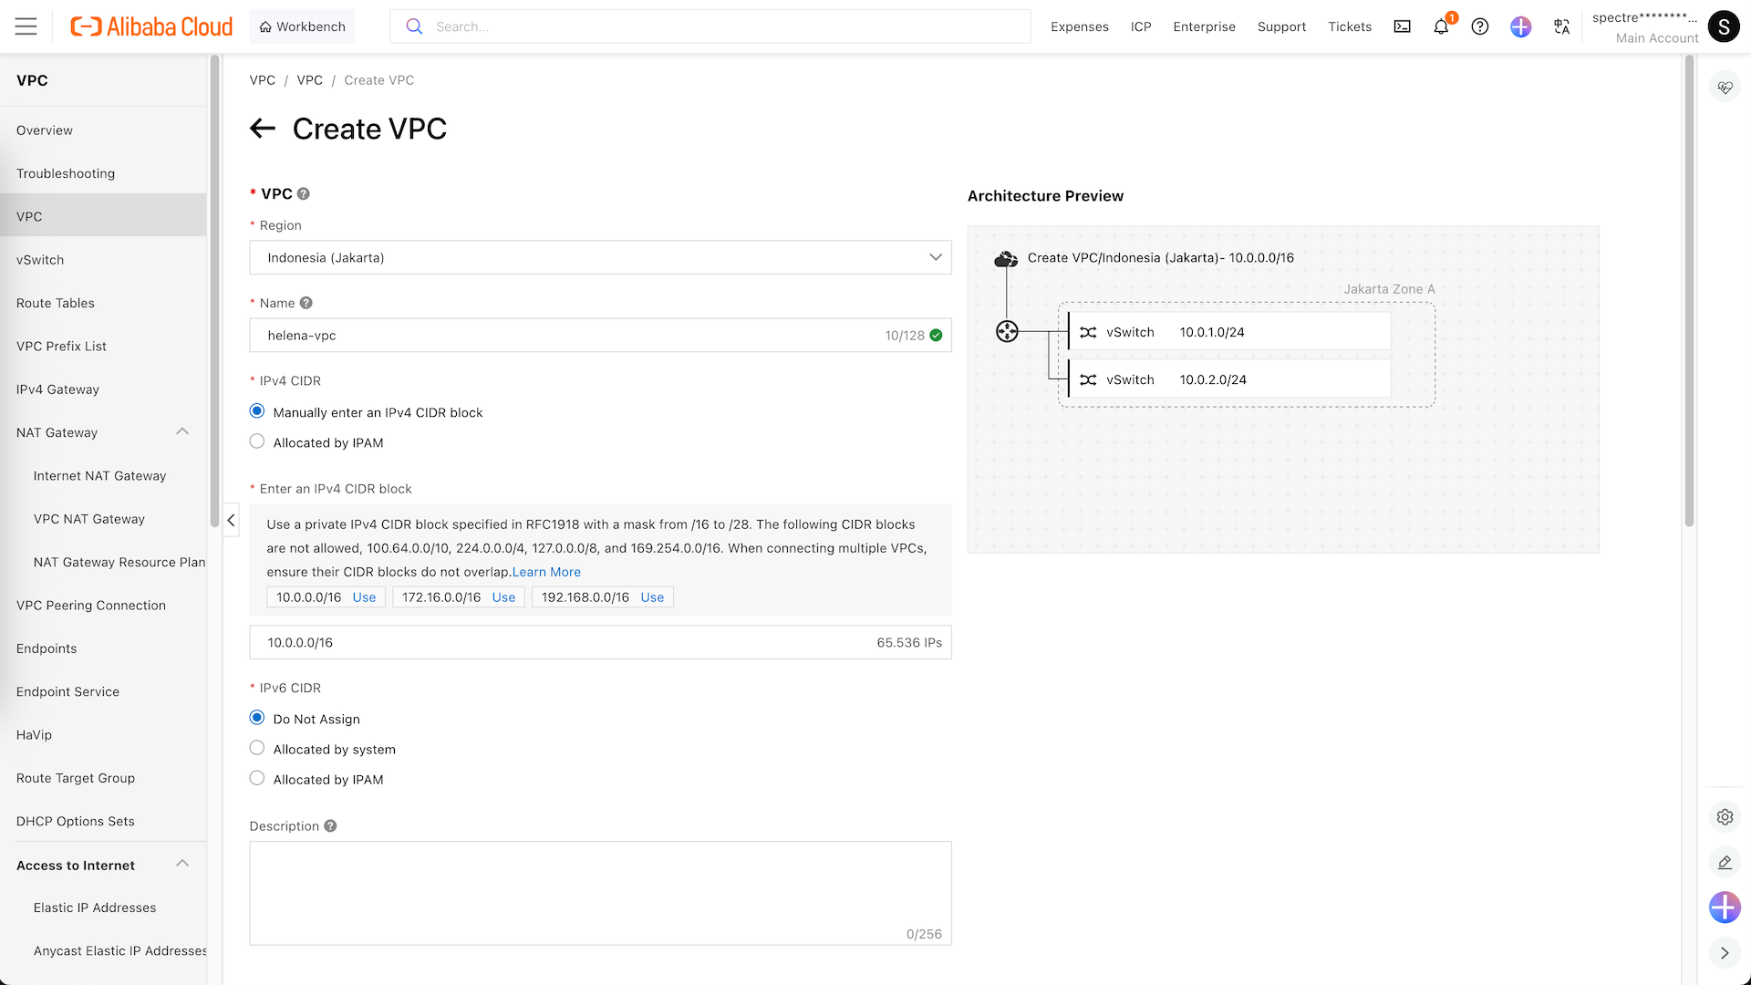Go to vSwitch in sidebar
1751x985 pixels.
(40, 260)
